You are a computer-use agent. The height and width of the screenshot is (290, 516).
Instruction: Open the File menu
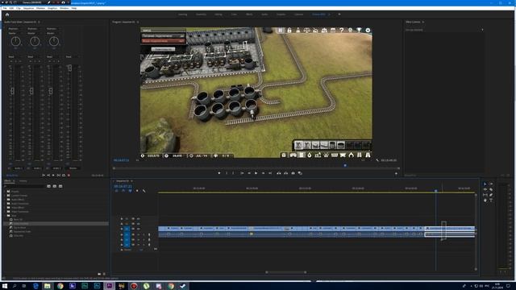click(5, 8)
